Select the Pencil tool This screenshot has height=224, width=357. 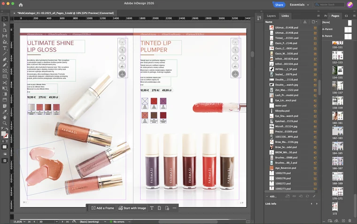(x=5, y=65)
